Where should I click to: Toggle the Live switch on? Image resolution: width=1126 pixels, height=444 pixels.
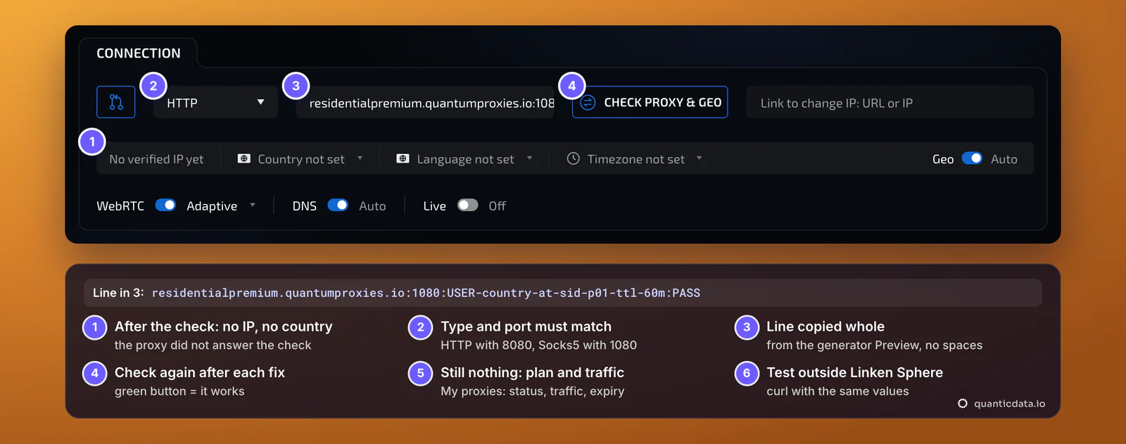point(467,205)
